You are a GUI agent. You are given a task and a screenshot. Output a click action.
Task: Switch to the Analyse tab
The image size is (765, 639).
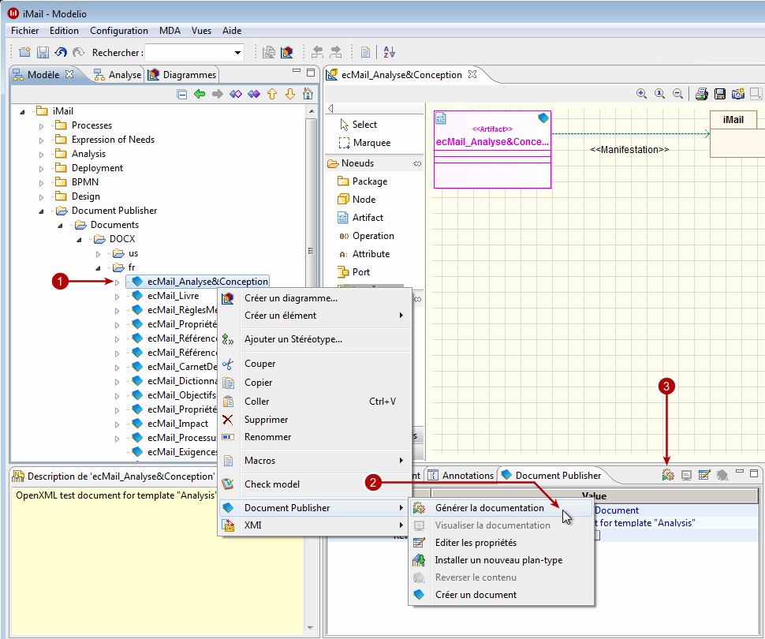coord(118,75)
